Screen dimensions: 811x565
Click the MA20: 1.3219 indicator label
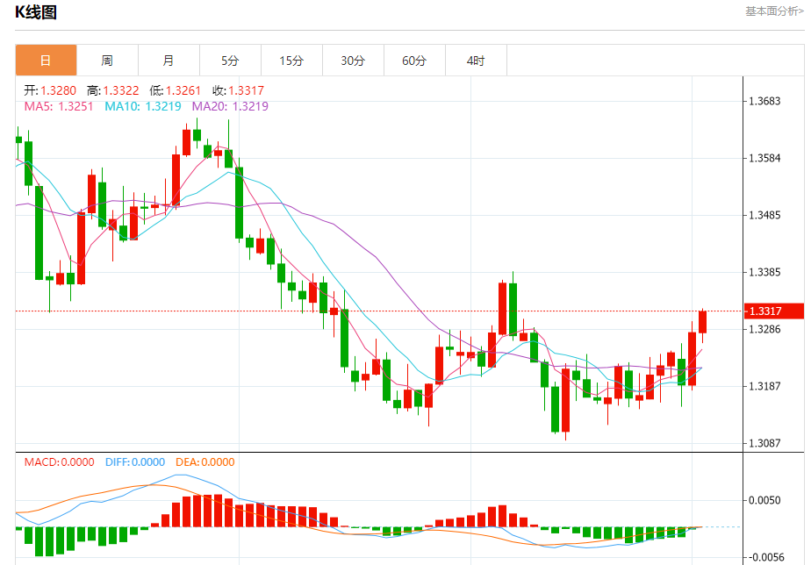click(230, 106)
